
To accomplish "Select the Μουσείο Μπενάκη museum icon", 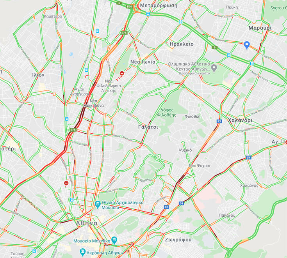I will click(x=114, y=240).
